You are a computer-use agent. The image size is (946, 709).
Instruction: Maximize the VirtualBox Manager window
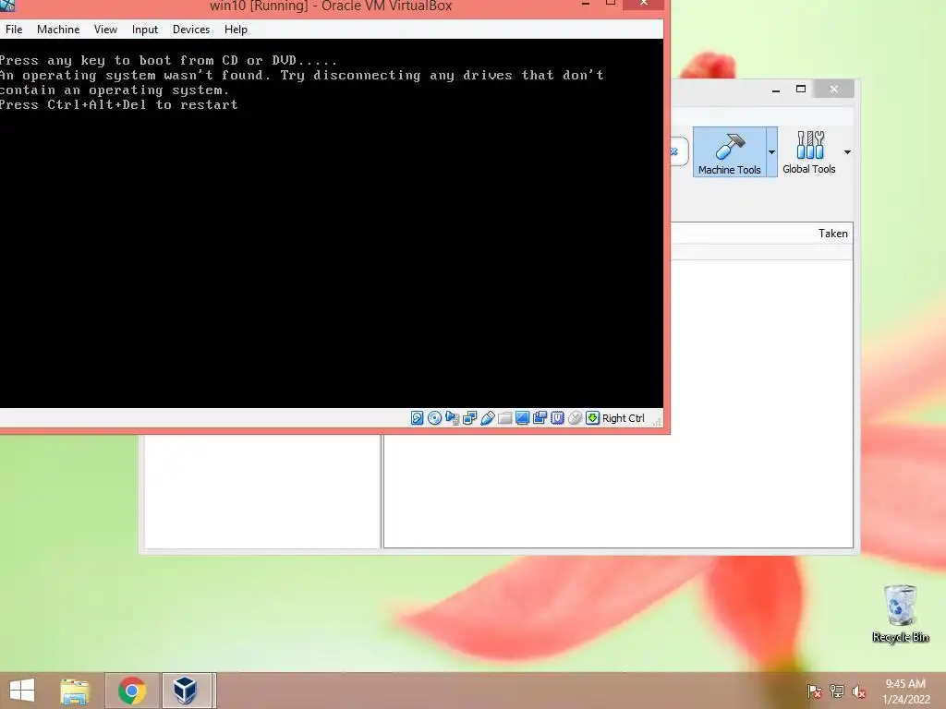(x=801, y=90)
